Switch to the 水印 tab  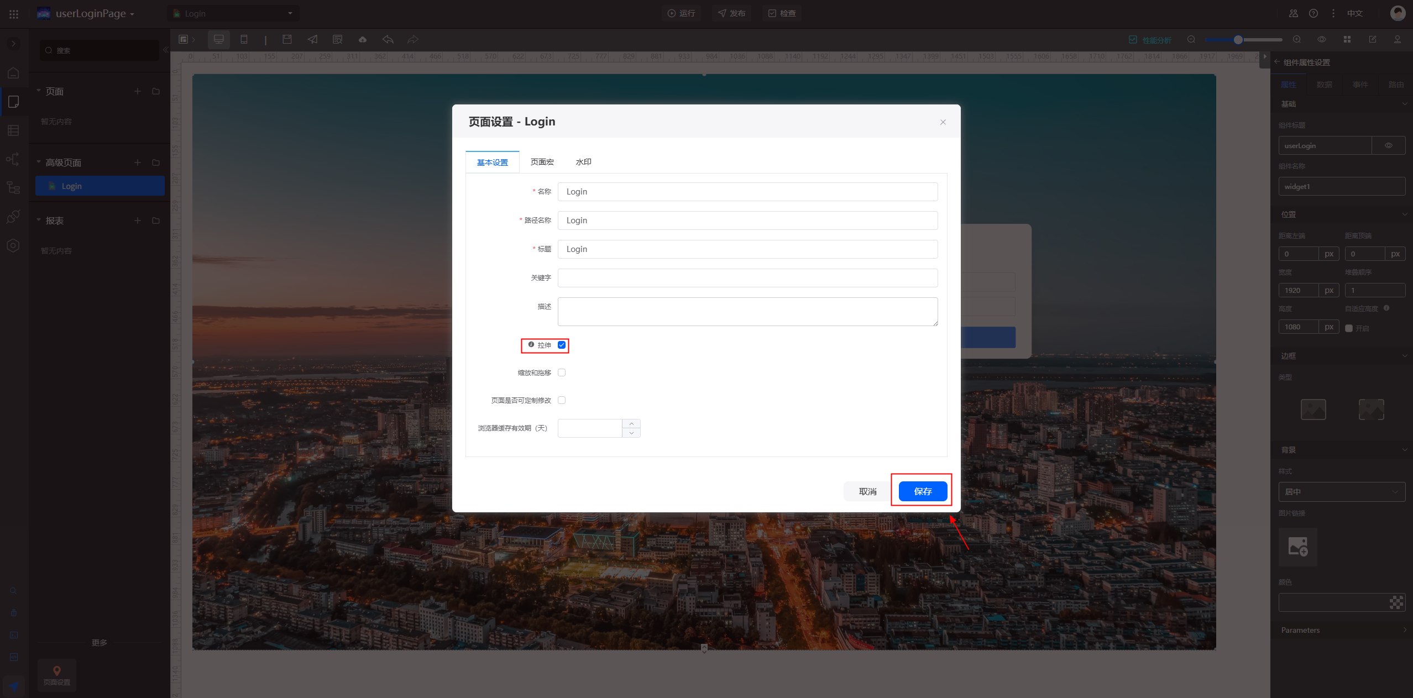(x=583, y=162)
